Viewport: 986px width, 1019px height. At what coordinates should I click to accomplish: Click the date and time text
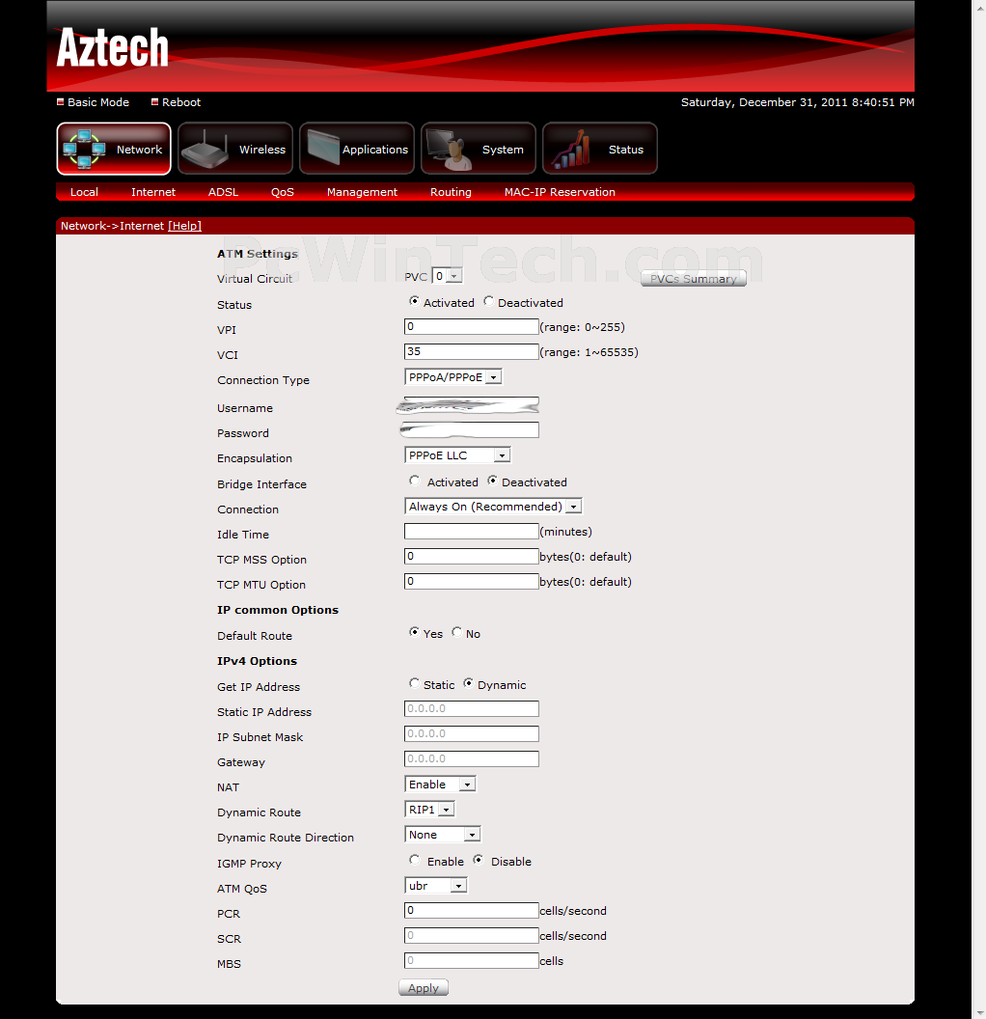click(x=798, y=102)
